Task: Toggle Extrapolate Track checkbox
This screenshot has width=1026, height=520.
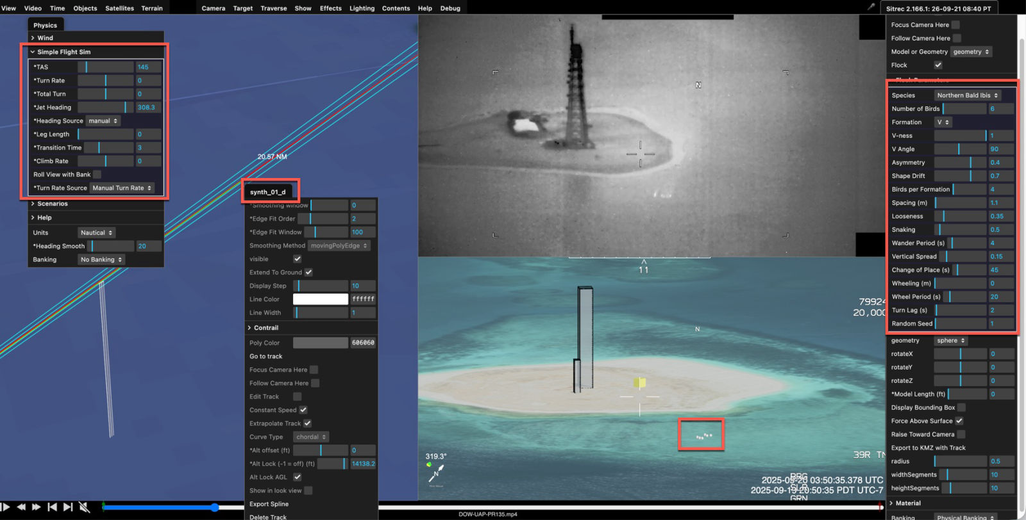Action: click(x=308, y=424)
